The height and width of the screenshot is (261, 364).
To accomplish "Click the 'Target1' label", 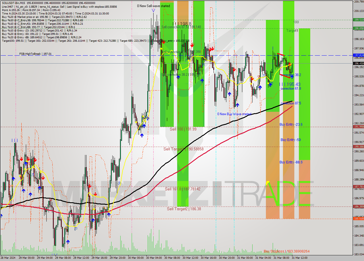I will coord(292,30).
